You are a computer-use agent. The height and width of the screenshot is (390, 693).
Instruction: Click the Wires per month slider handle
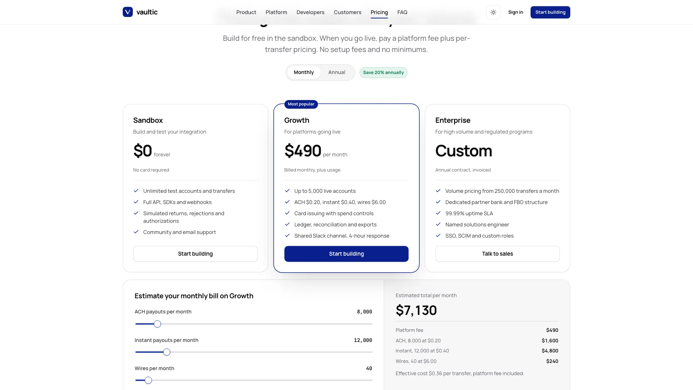tap(148, 380)
